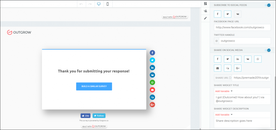
Task: Click the undo arrow in top toolbar
Action: point(81,4)
